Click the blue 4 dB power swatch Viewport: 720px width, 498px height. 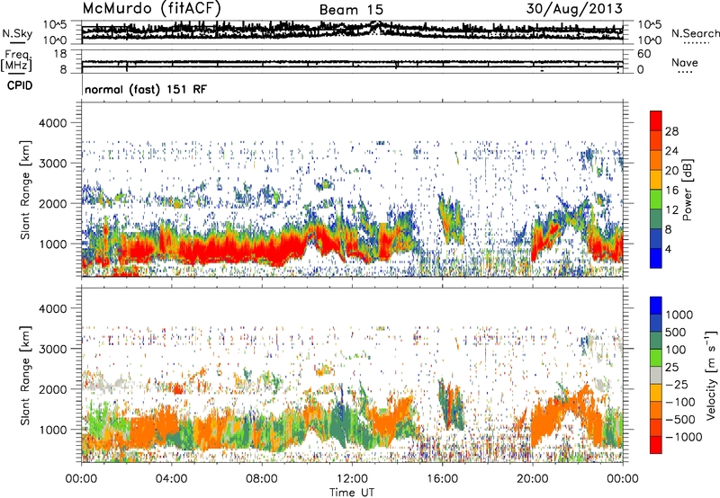(x=656, y=258)
